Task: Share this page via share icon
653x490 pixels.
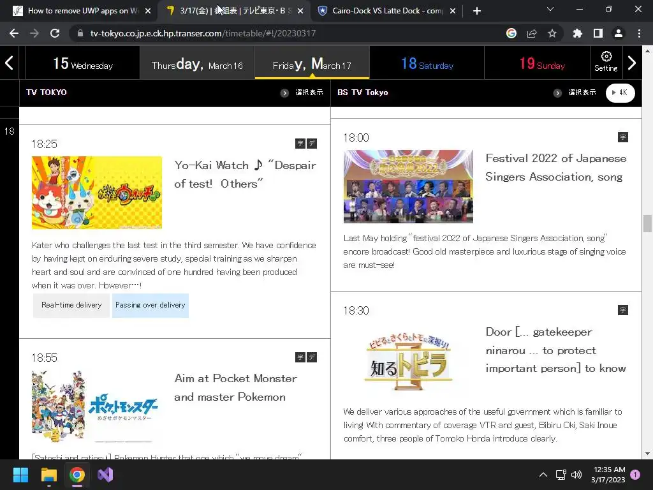Action: 531,33
